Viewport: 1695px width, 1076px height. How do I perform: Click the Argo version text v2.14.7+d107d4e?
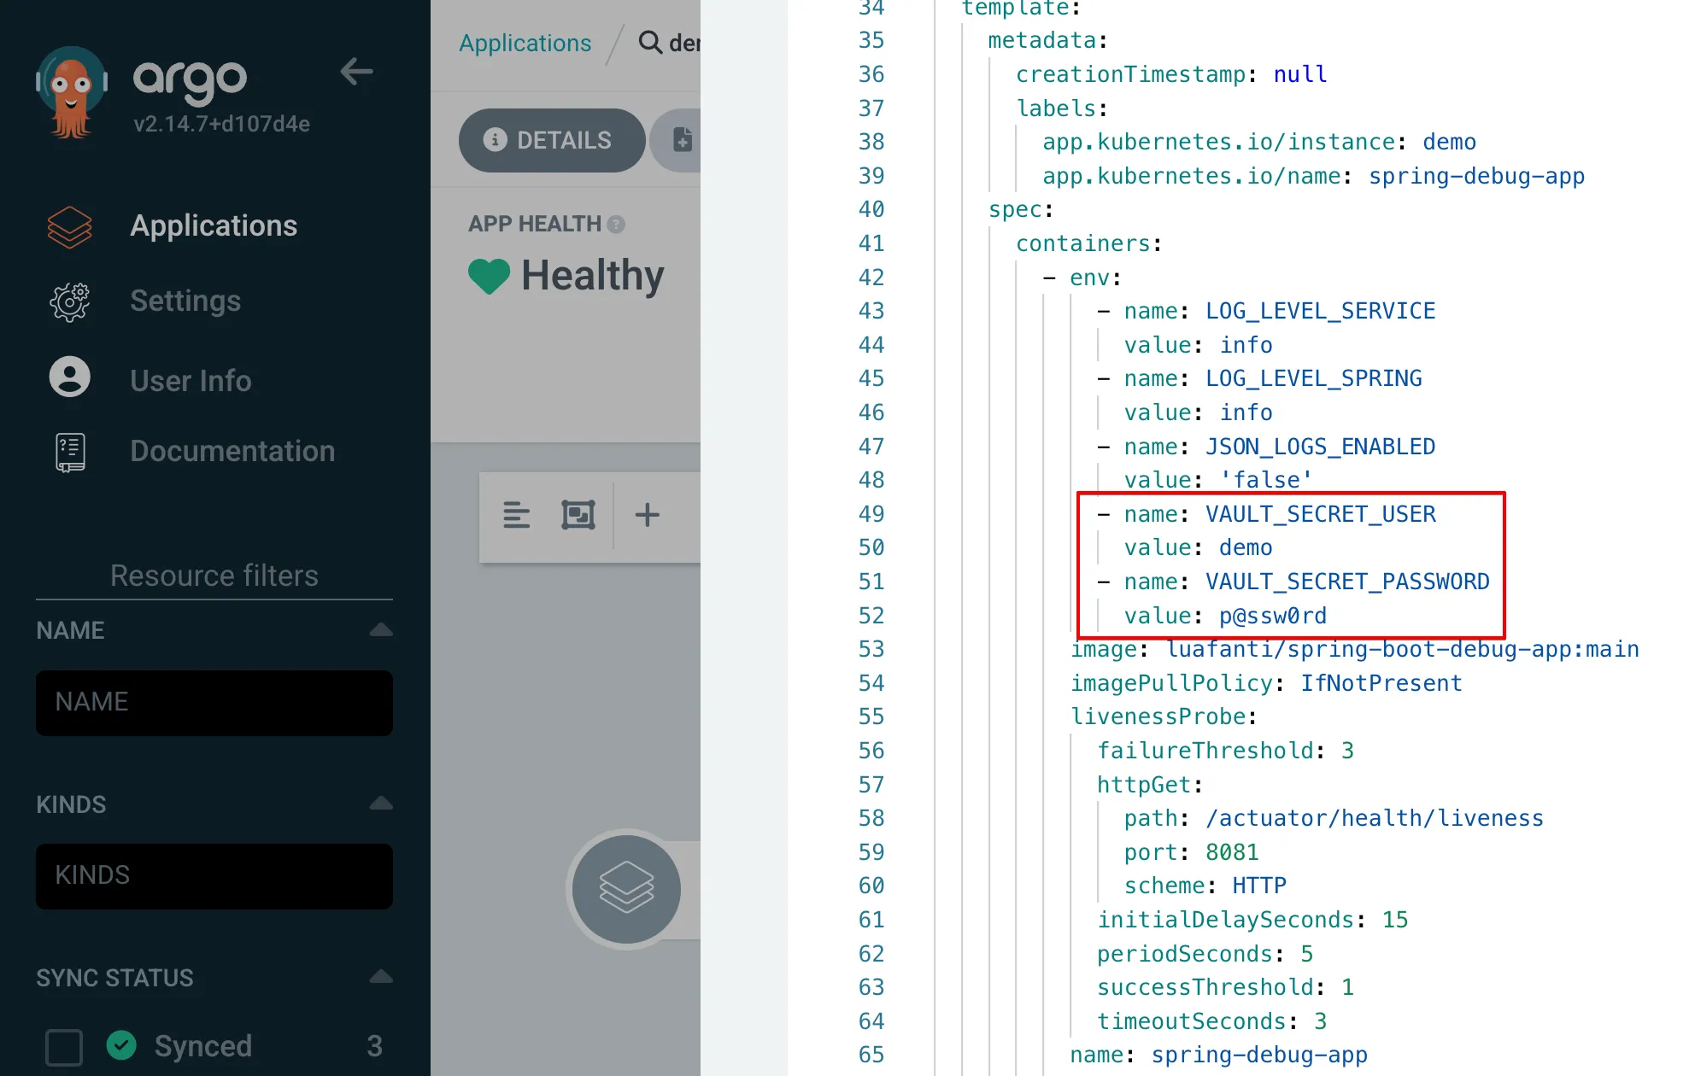click(x=221, y=124)
